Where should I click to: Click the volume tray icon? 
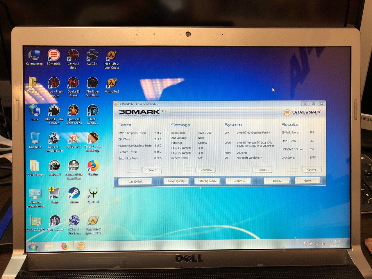(323, 244)
